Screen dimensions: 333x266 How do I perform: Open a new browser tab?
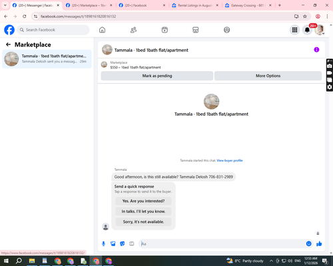pos(280,5)
